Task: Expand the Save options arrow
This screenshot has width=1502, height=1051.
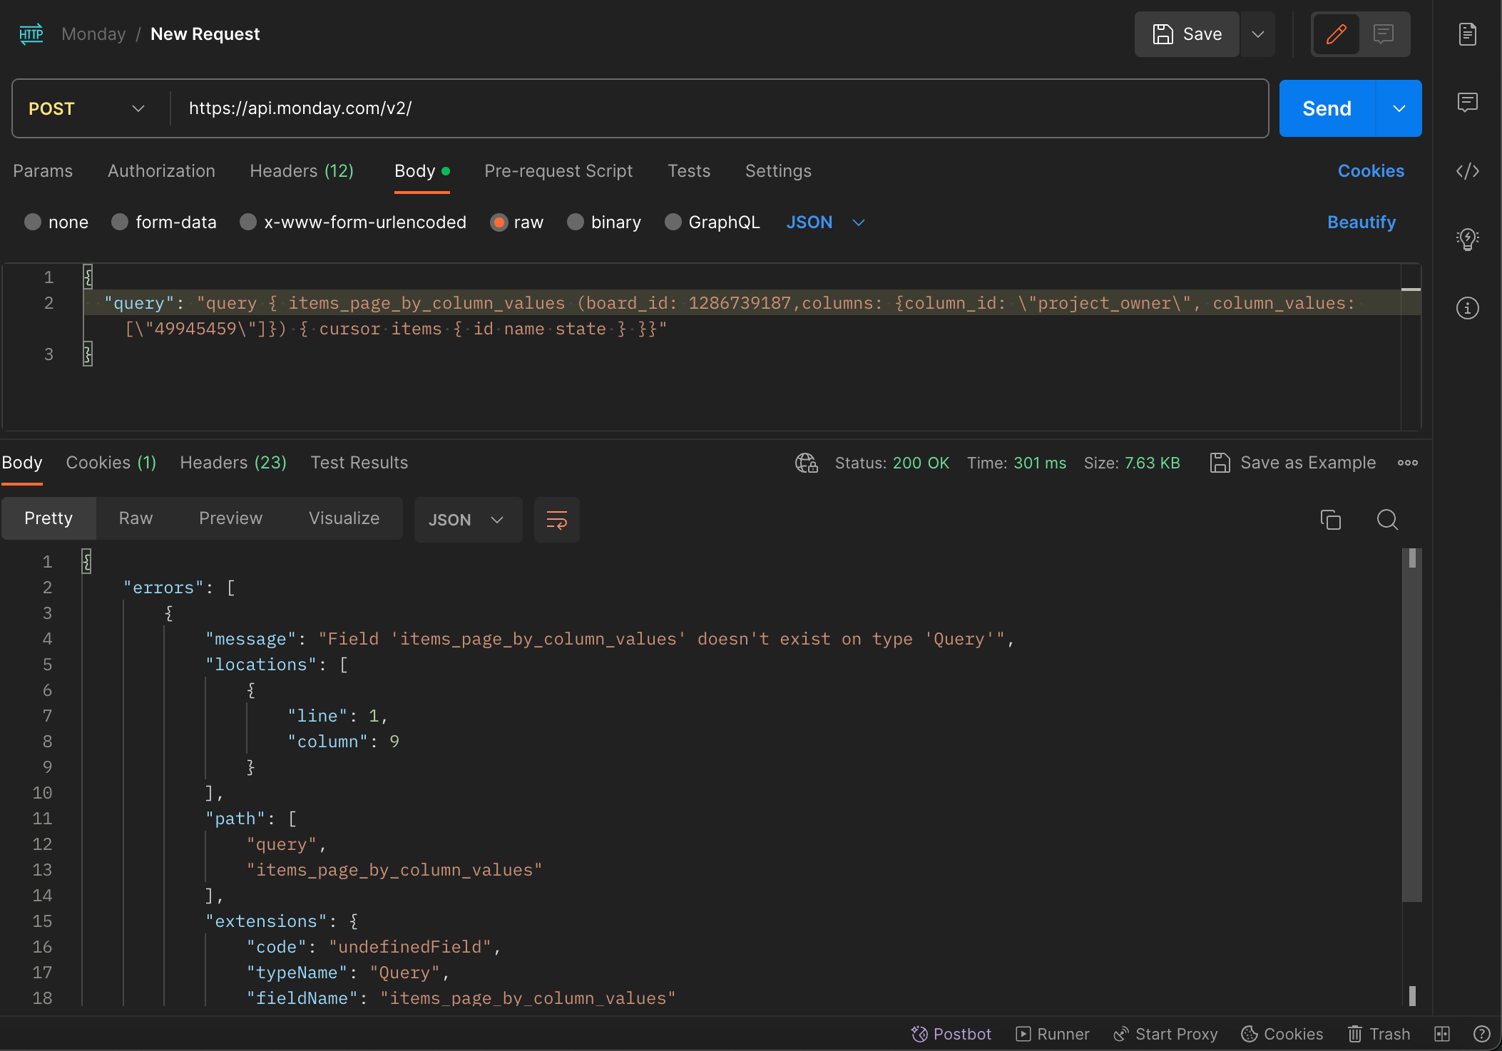Action: tap(1257, 34)
